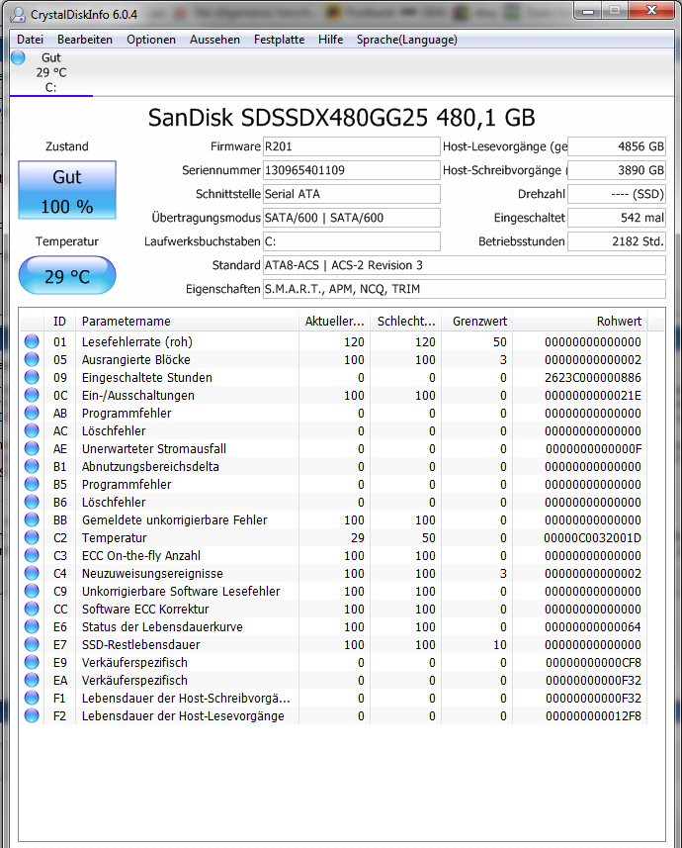Click status icon for F2 Host-Lesevorgänge

tap(32, 716)
